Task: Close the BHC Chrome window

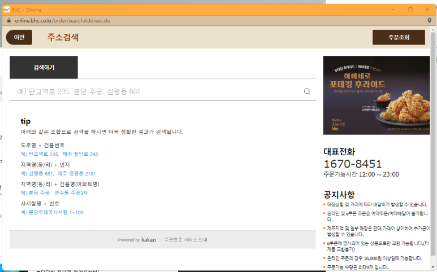Action: 427,10
